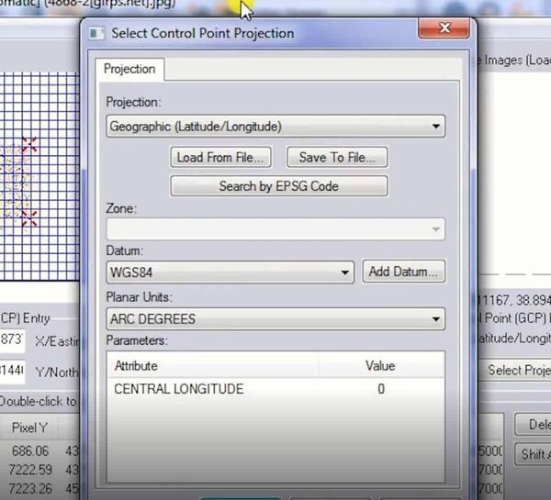Click the Pixel Y column header in background window
Image resolution: width=551 pixels, height=500 pixels.
pos(29,428)
